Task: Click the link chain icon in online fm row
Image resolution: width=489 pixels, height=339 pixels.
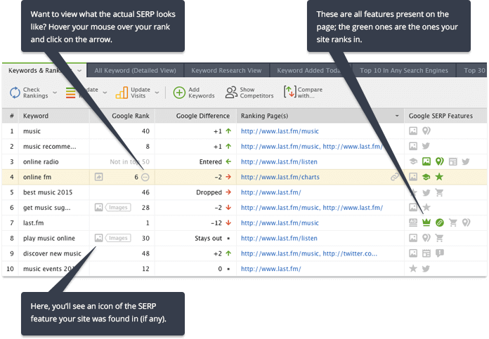Action: tap(395, 177)
